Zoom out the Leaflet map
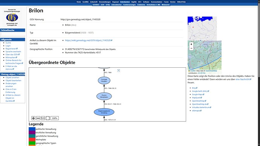The height and width of the screenshot is (146, 260). coord(191,48)
